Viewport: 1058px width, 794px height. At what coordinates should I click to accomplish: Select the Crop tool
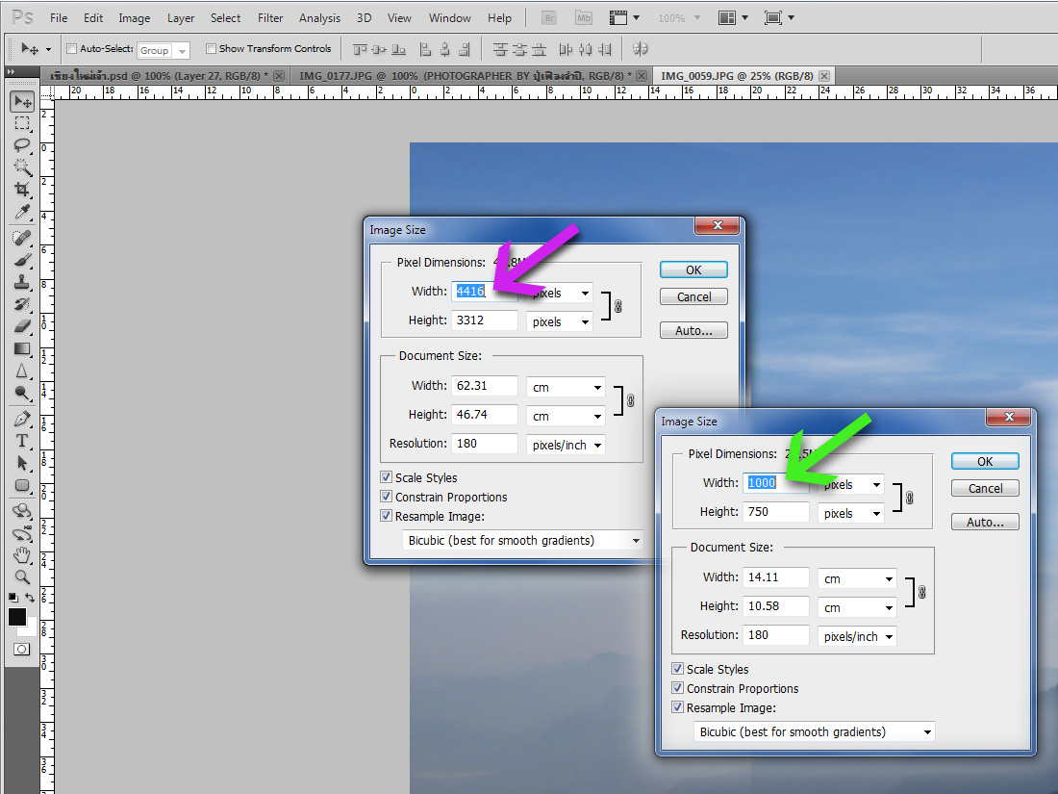(21, 190)
